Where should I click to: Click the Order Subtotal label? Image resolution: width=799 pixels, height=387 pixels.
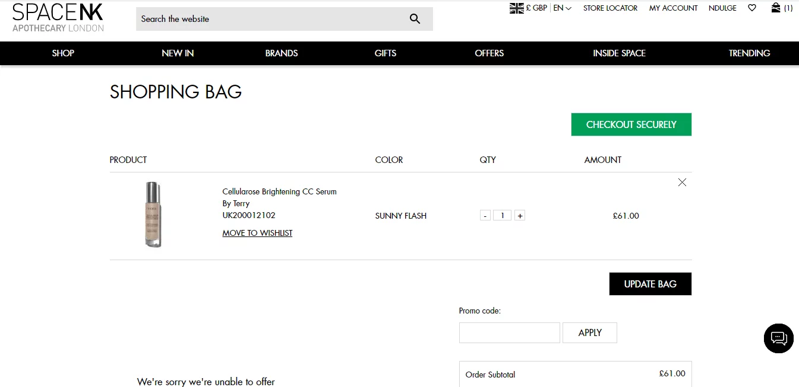490,375
